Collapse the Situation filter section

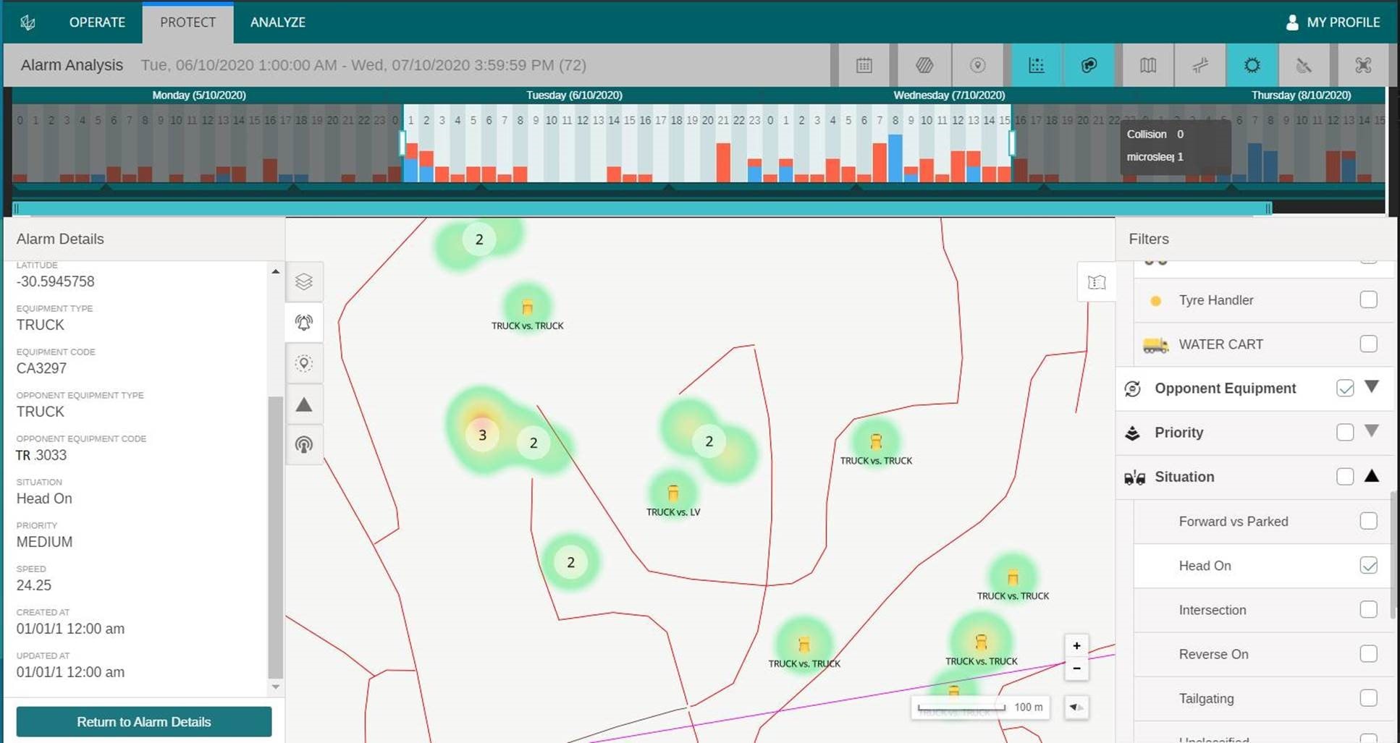[x=1372, y=475]
